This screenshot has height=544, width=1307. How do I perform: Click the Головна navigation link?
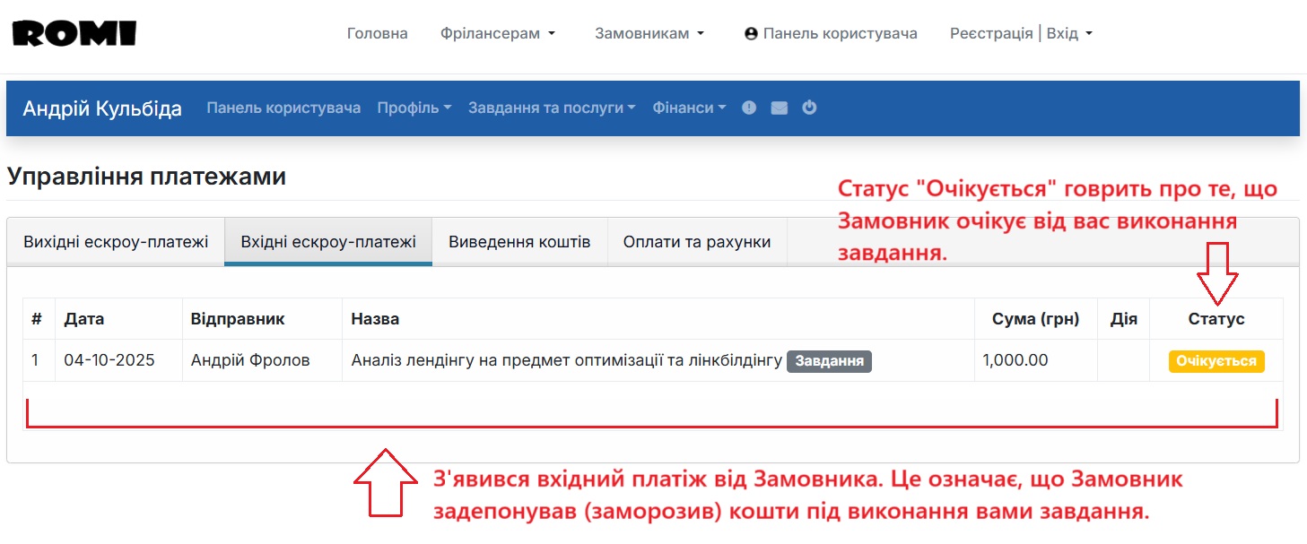[377, 33]
